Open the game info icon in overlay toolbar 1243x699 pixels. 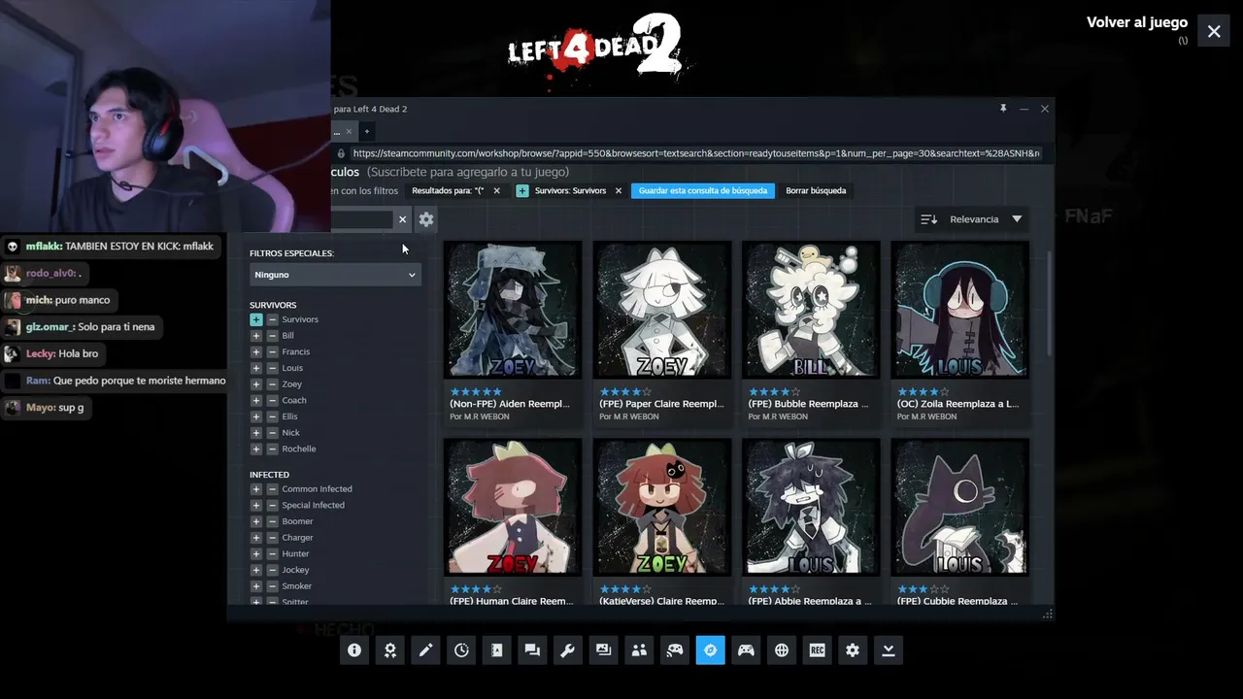pos(354,650)
